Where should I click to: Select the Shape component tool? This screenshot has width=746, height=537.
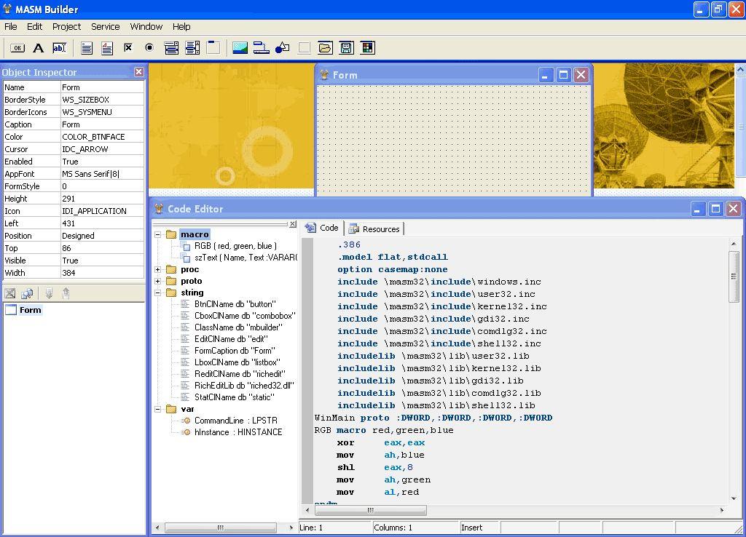tap(282, 47)
